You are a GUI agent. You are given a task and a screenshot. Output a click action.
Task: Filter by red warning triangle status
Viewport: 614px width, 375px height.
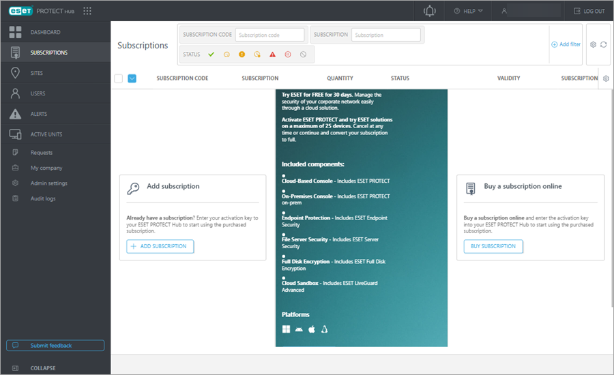click(x=272, y=54)
